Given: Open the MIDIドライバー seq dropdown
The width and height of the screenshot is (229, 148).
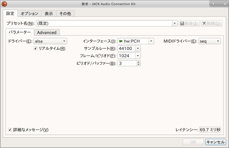Looking at the screenshot, I should point(209,41).
